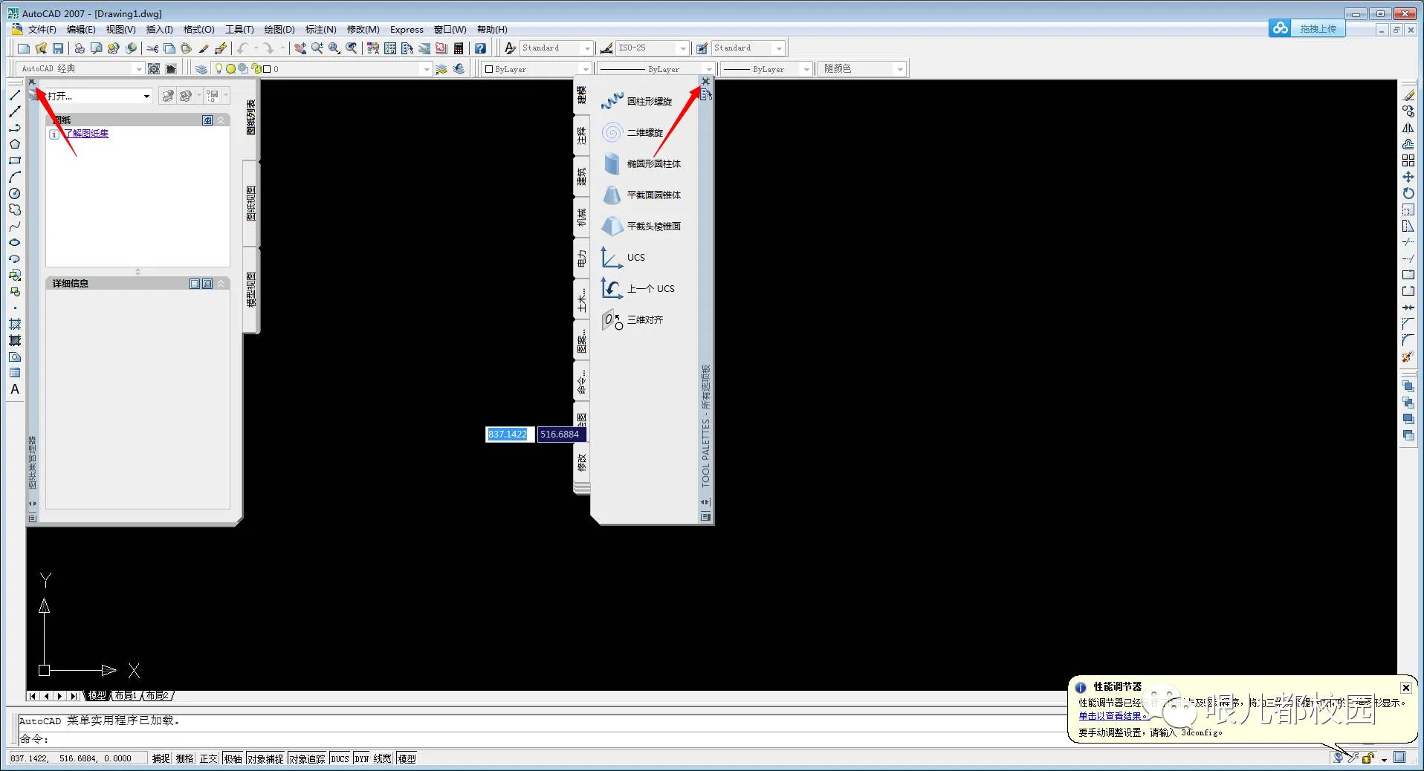1424x771 pixels.
Task: Click the Help question mark icon
Action: pos(481,48)
